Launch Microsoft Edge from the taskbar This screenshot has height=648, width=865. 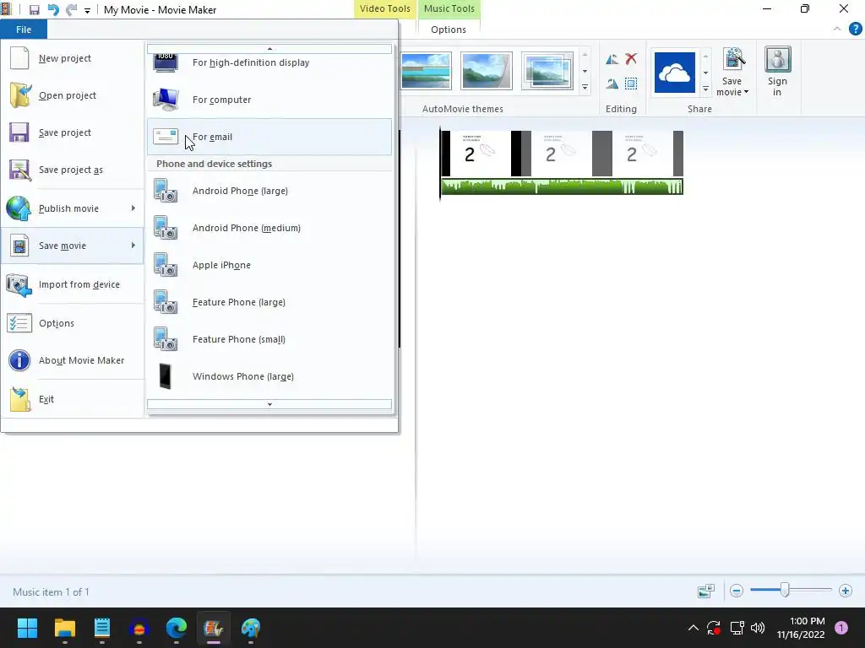177,628
